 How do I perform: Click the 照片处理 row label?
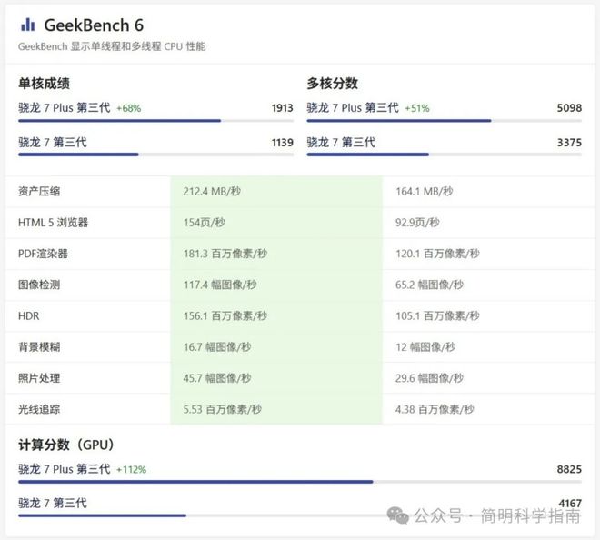[39, 378]
